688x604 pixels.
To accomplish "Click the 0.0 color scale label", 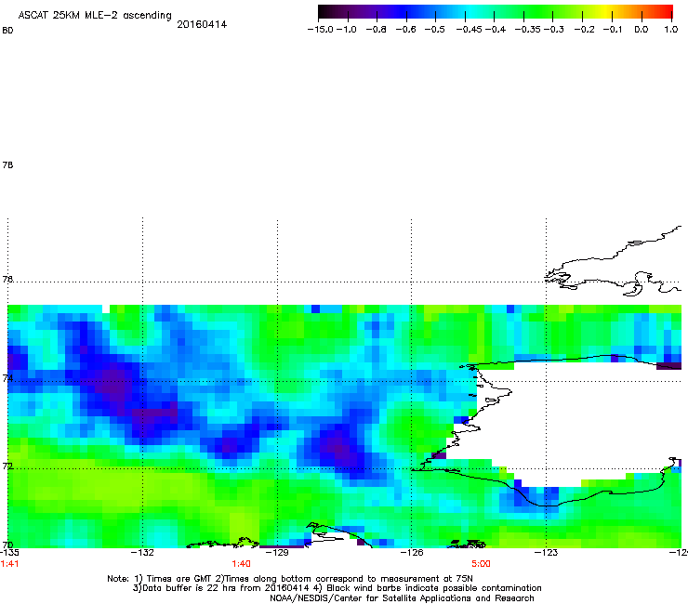I will [642, 30].
